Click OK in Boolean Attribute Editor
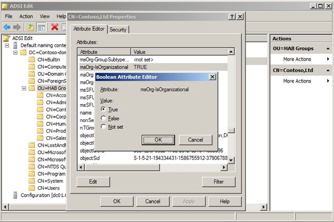The height and width of the screenshot is (222, 334). click(158, 140)
